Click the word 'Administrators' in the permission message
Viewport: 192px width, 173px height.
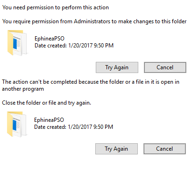[92, 21]
